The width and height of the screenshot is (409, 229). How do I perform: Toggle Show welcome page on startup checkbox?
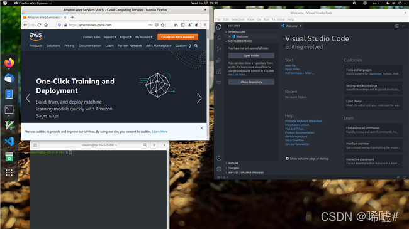[x=287, y=159]
